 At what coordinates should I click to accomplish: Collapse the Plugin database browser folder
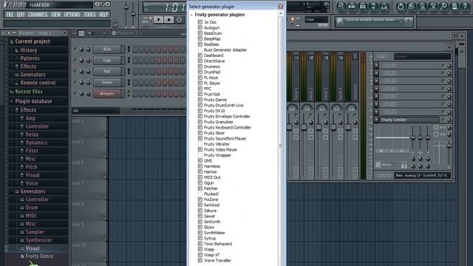click(x=33, y=101)
